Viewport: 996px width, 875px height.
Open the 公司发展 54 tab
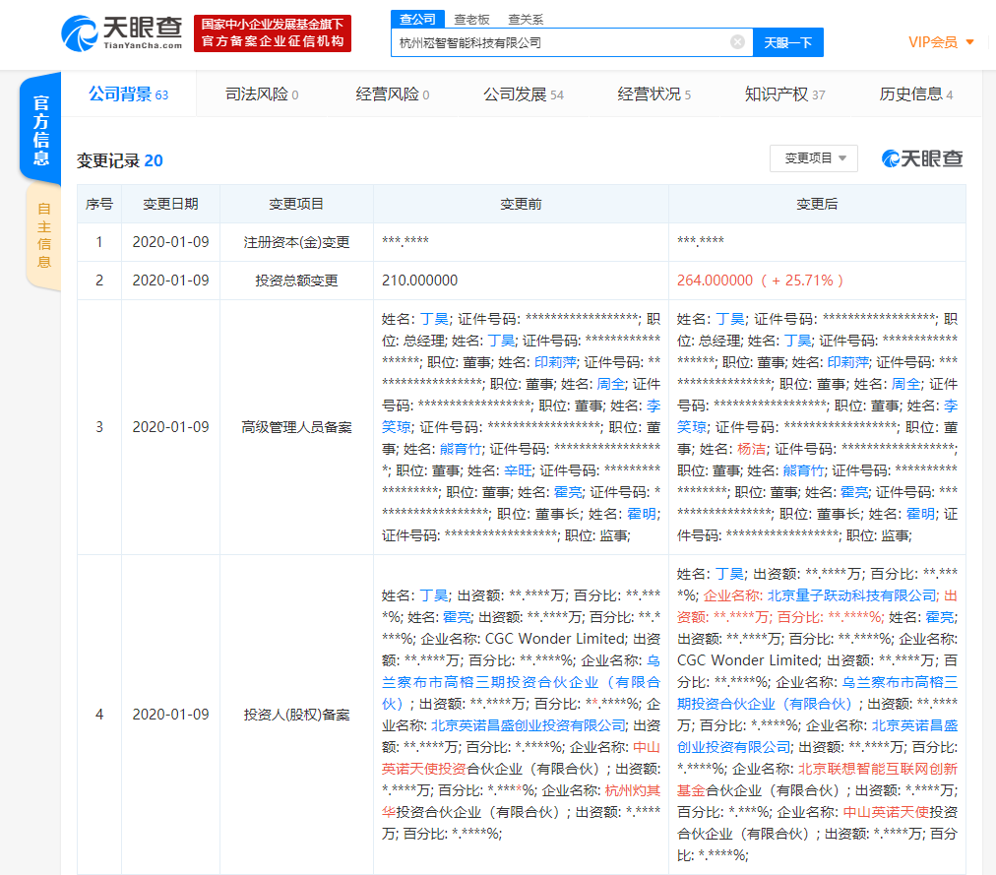point(524,94)
